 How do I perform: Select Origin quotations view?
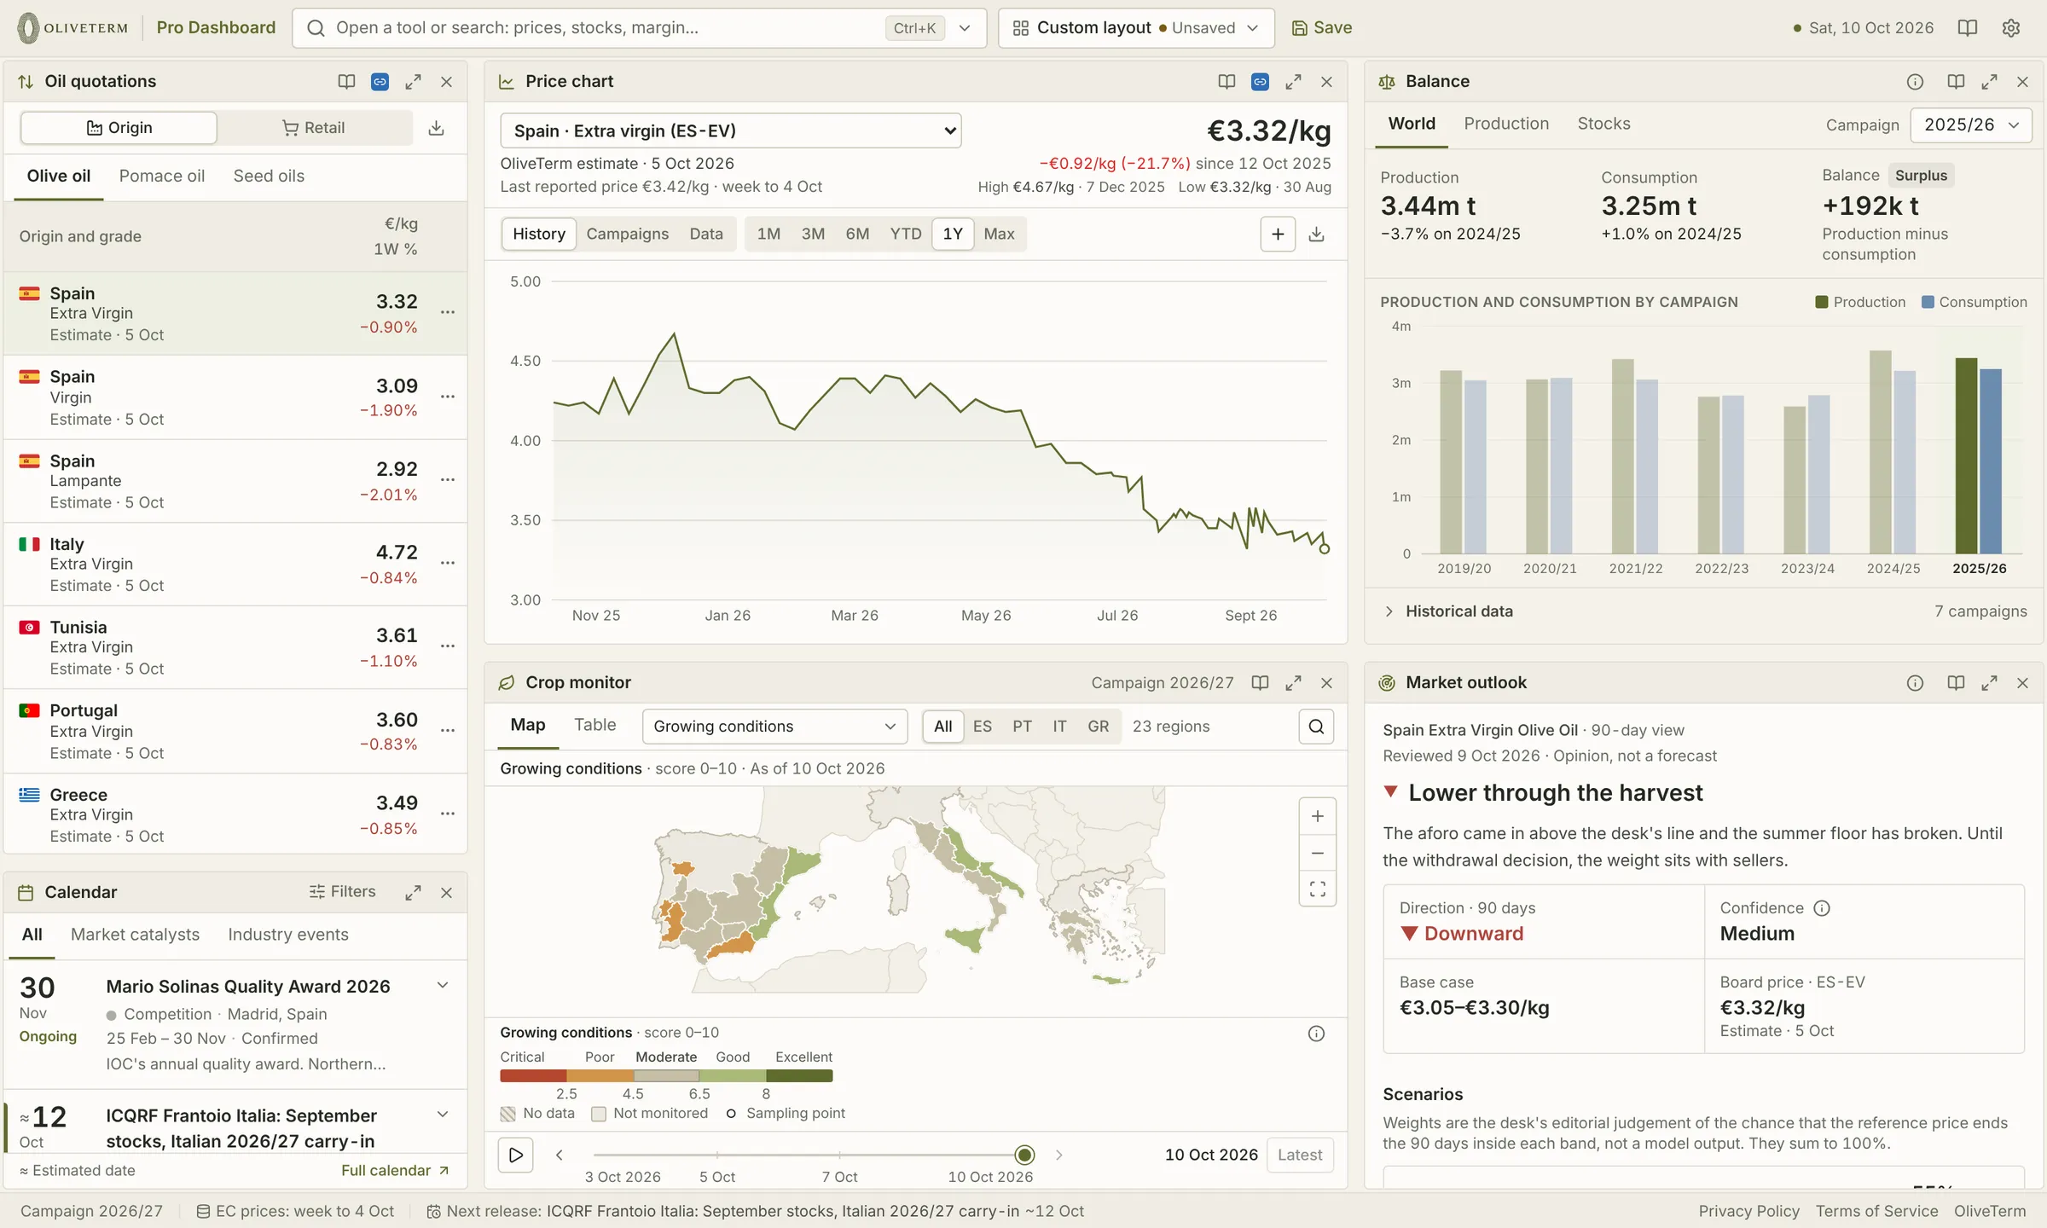tap(119, 128)
